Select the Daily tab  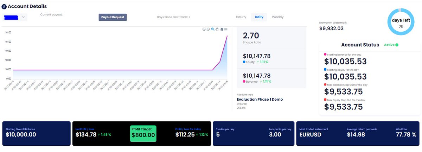[x=259, y=17]
